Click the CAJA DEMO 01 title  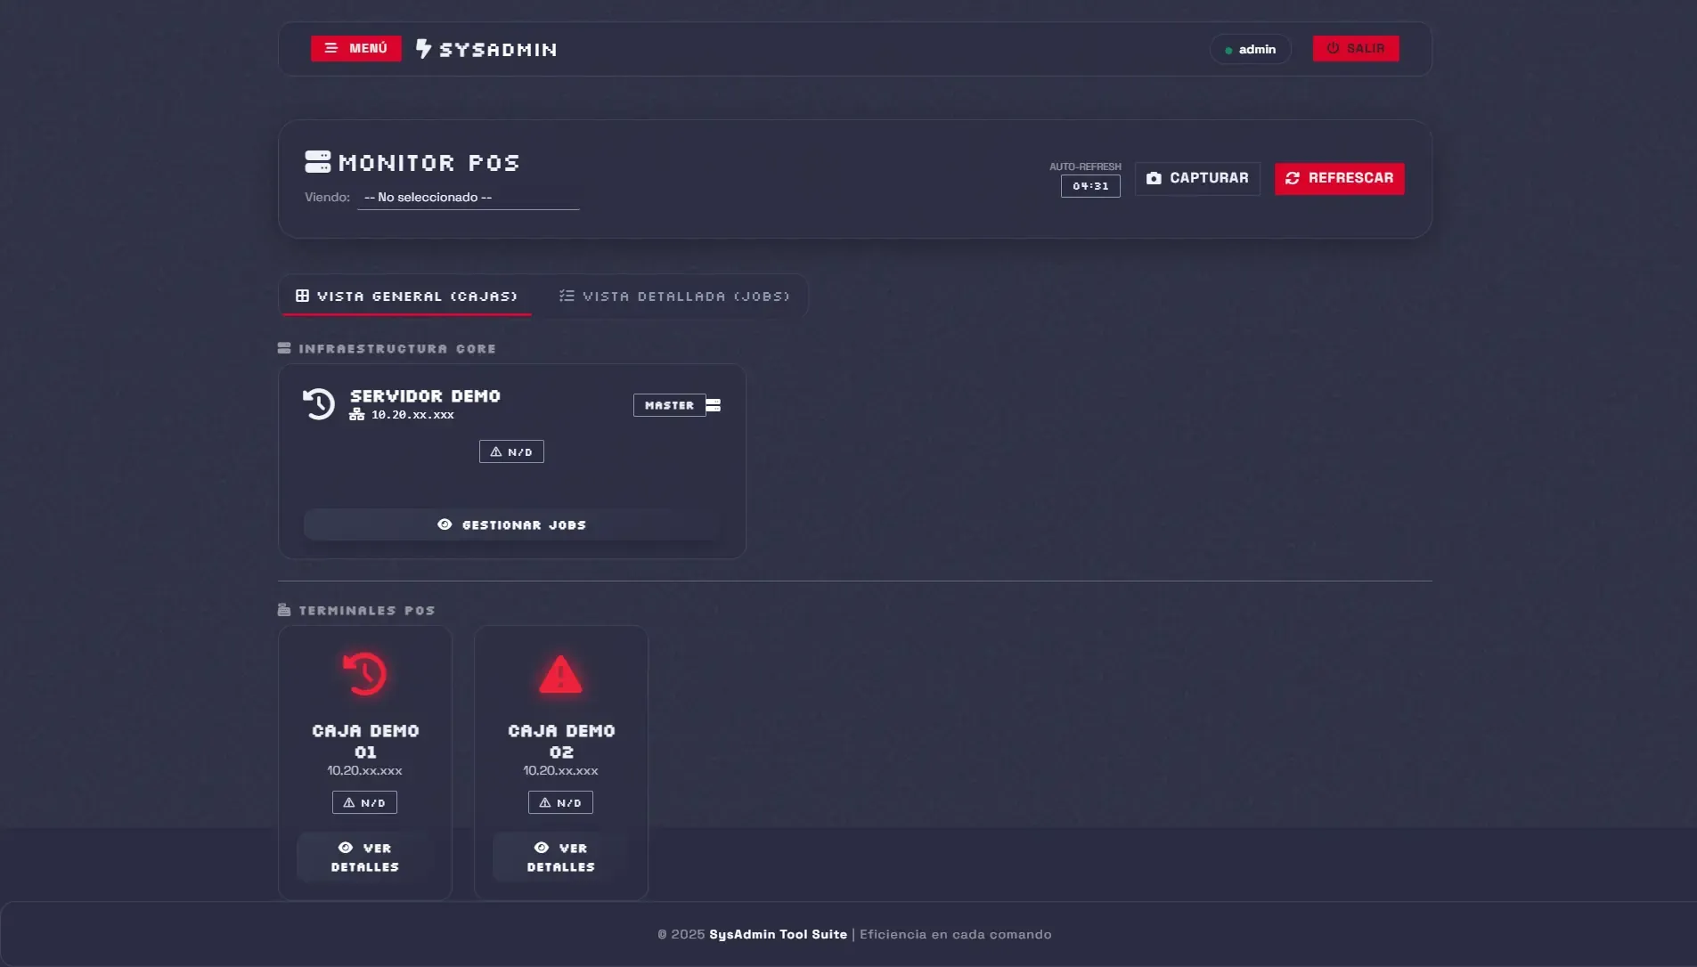365,741
